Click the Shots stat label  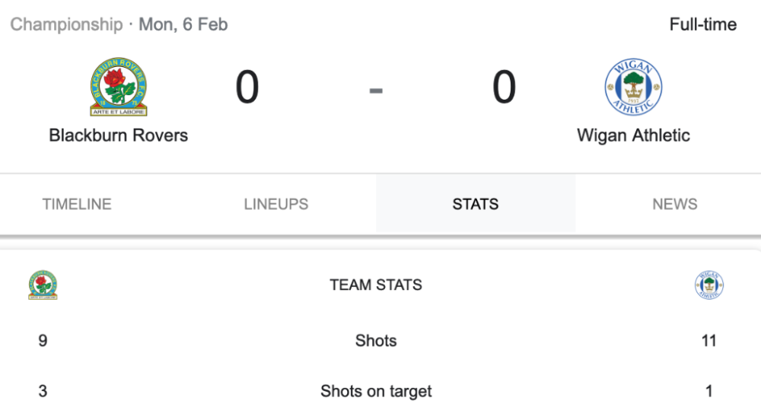pyautogui.click(x=376, y=341)
